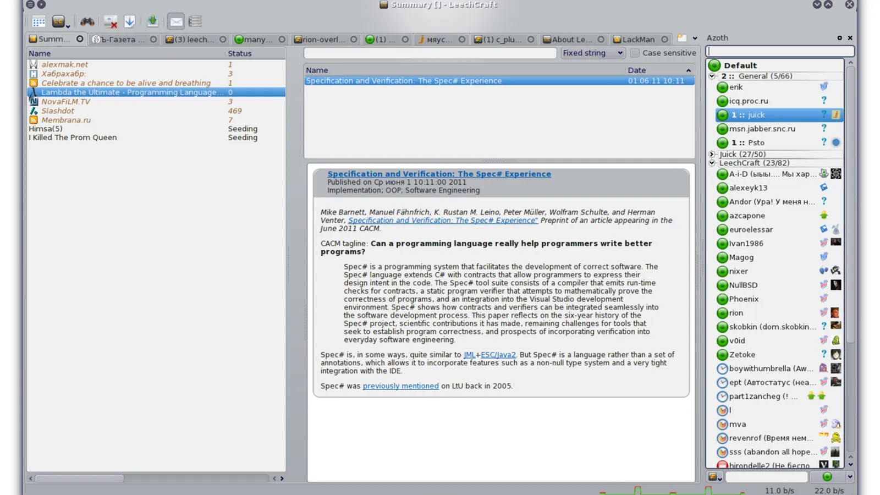Click the blue down-arrow toolbar icon
Screen dimensions: 880x495
click(130, 22)
